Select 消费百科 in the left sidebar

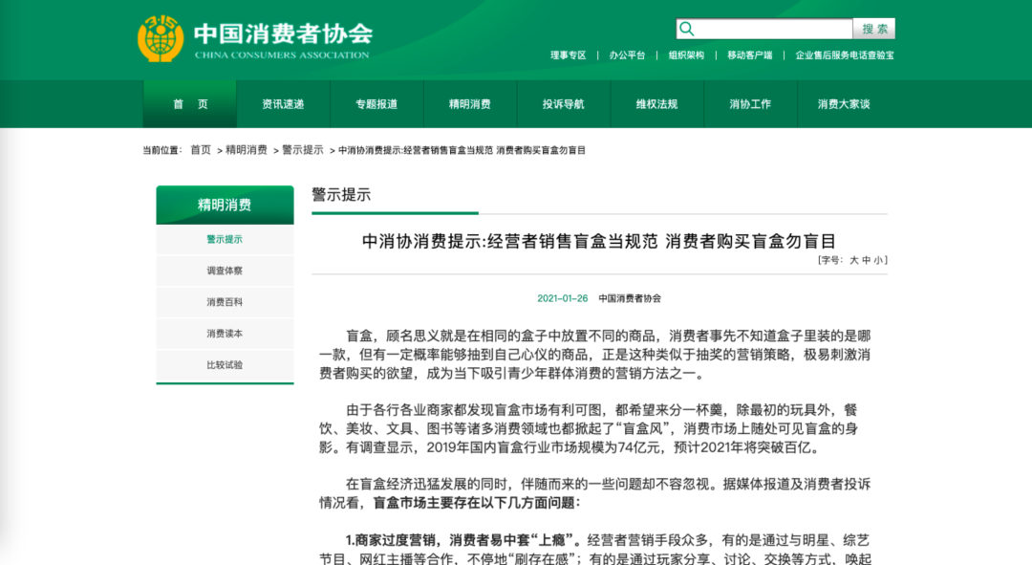point(226,302)
